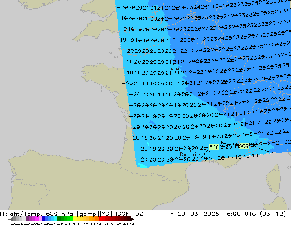The height and width of the screenshot is (225, 291).
Task: Click the ICON-D2 model name
Action: [129, 214]
